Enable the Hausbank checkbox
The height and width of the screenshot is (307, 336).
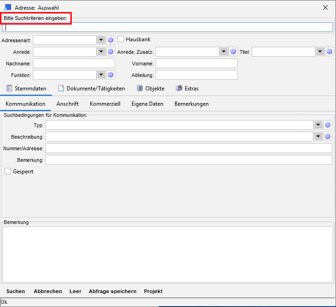coord(121,39)
